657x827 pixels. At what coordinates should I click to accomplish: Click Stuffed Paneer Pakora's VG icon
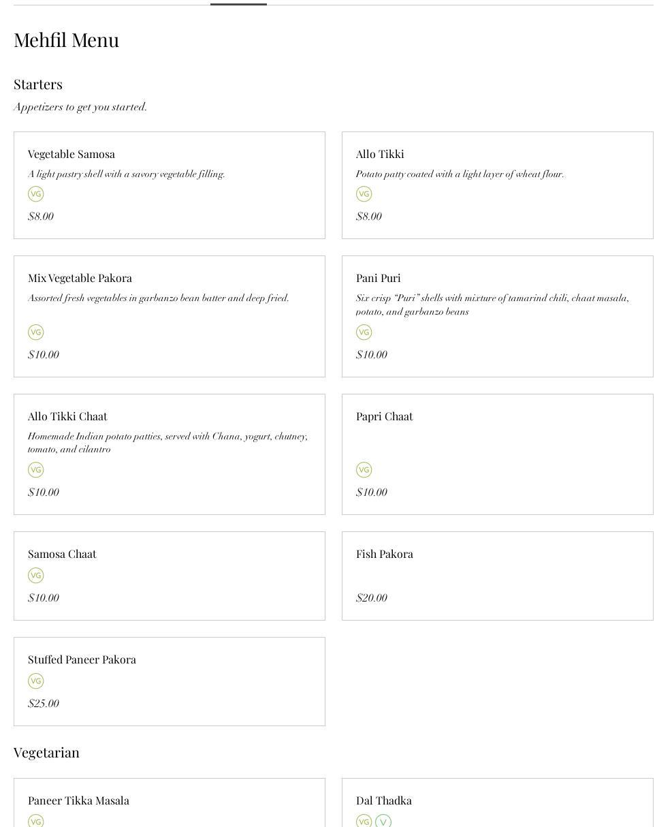pyautogui.click(x=36, y=681)
